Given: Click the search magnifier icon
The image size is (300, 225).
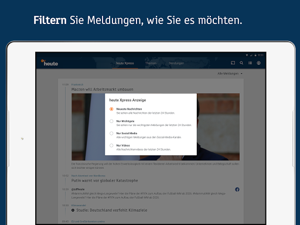Looking at the screenshot, I should 241,63.
